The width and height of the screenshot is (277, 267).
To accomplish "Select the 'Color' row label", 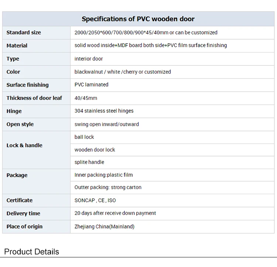I will click(13, 72).
